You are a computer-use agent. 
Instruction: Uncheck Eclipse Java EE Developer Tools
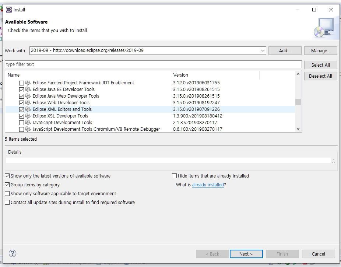(21, 89)
